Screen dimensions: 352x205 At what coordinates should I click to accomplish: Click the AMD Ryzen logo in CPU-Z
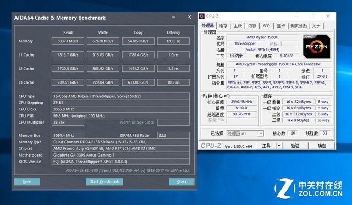(x=317, y=46)
